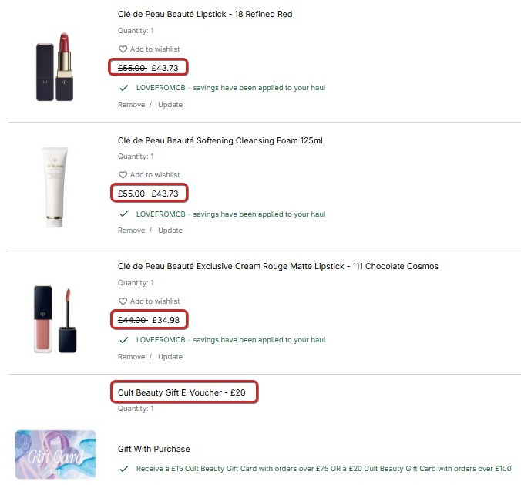Screen dimensions: 521x485
Task: Open the Cream Rouge Matte Lipstick image
Action: tap(55, 319)
